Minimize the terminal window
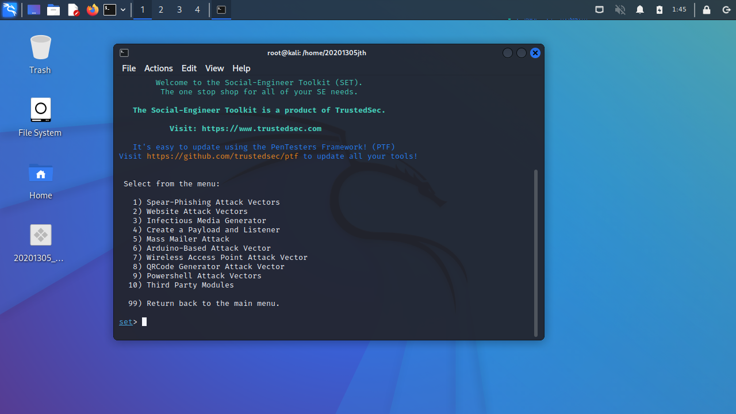Image resolution: width=736 pixels, height=414 pixels. click(x=508, y=53)
